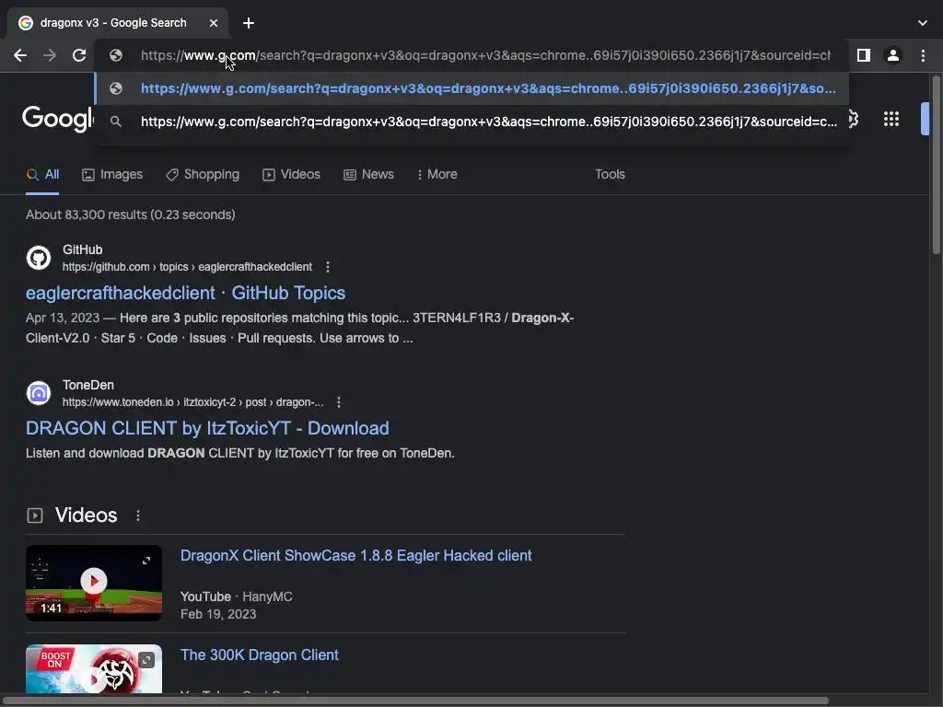Switch to Shopping results
Image resolution: width=943 pixels, height=707 pixels.
(203, 174)
